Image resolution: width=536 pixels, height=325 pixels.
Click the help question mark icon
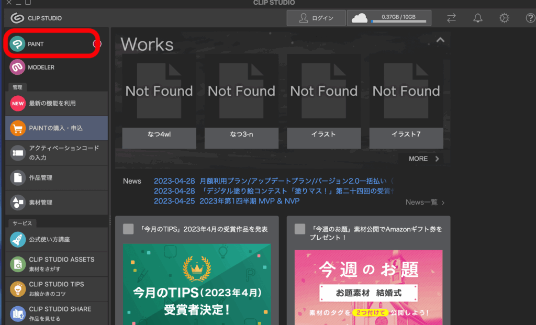pos(530,18)
